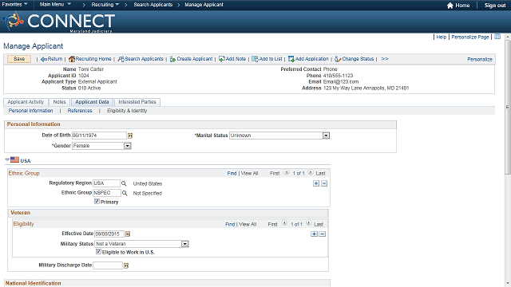Click the Create Applicant icon
511x287 pixels.
(x=172, y=59)
